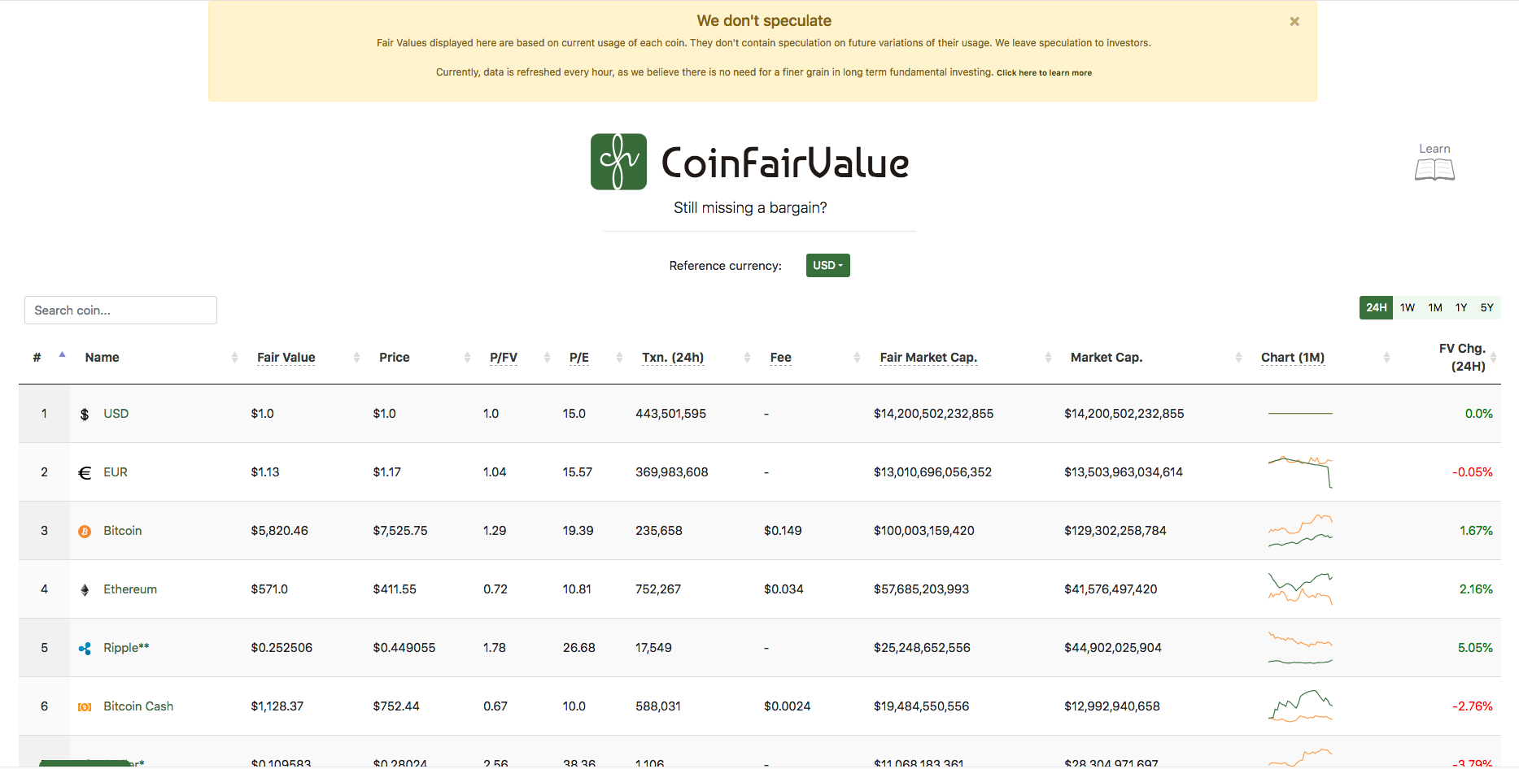Image resolution: width=1519 pixels, height=769 pixels.
Task: Sort table by Market Cap. arrows
Action: tap(1238, 358)
